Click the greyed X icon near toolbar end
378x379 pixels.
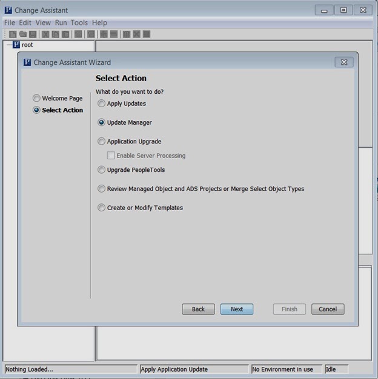tap(136, 35)
